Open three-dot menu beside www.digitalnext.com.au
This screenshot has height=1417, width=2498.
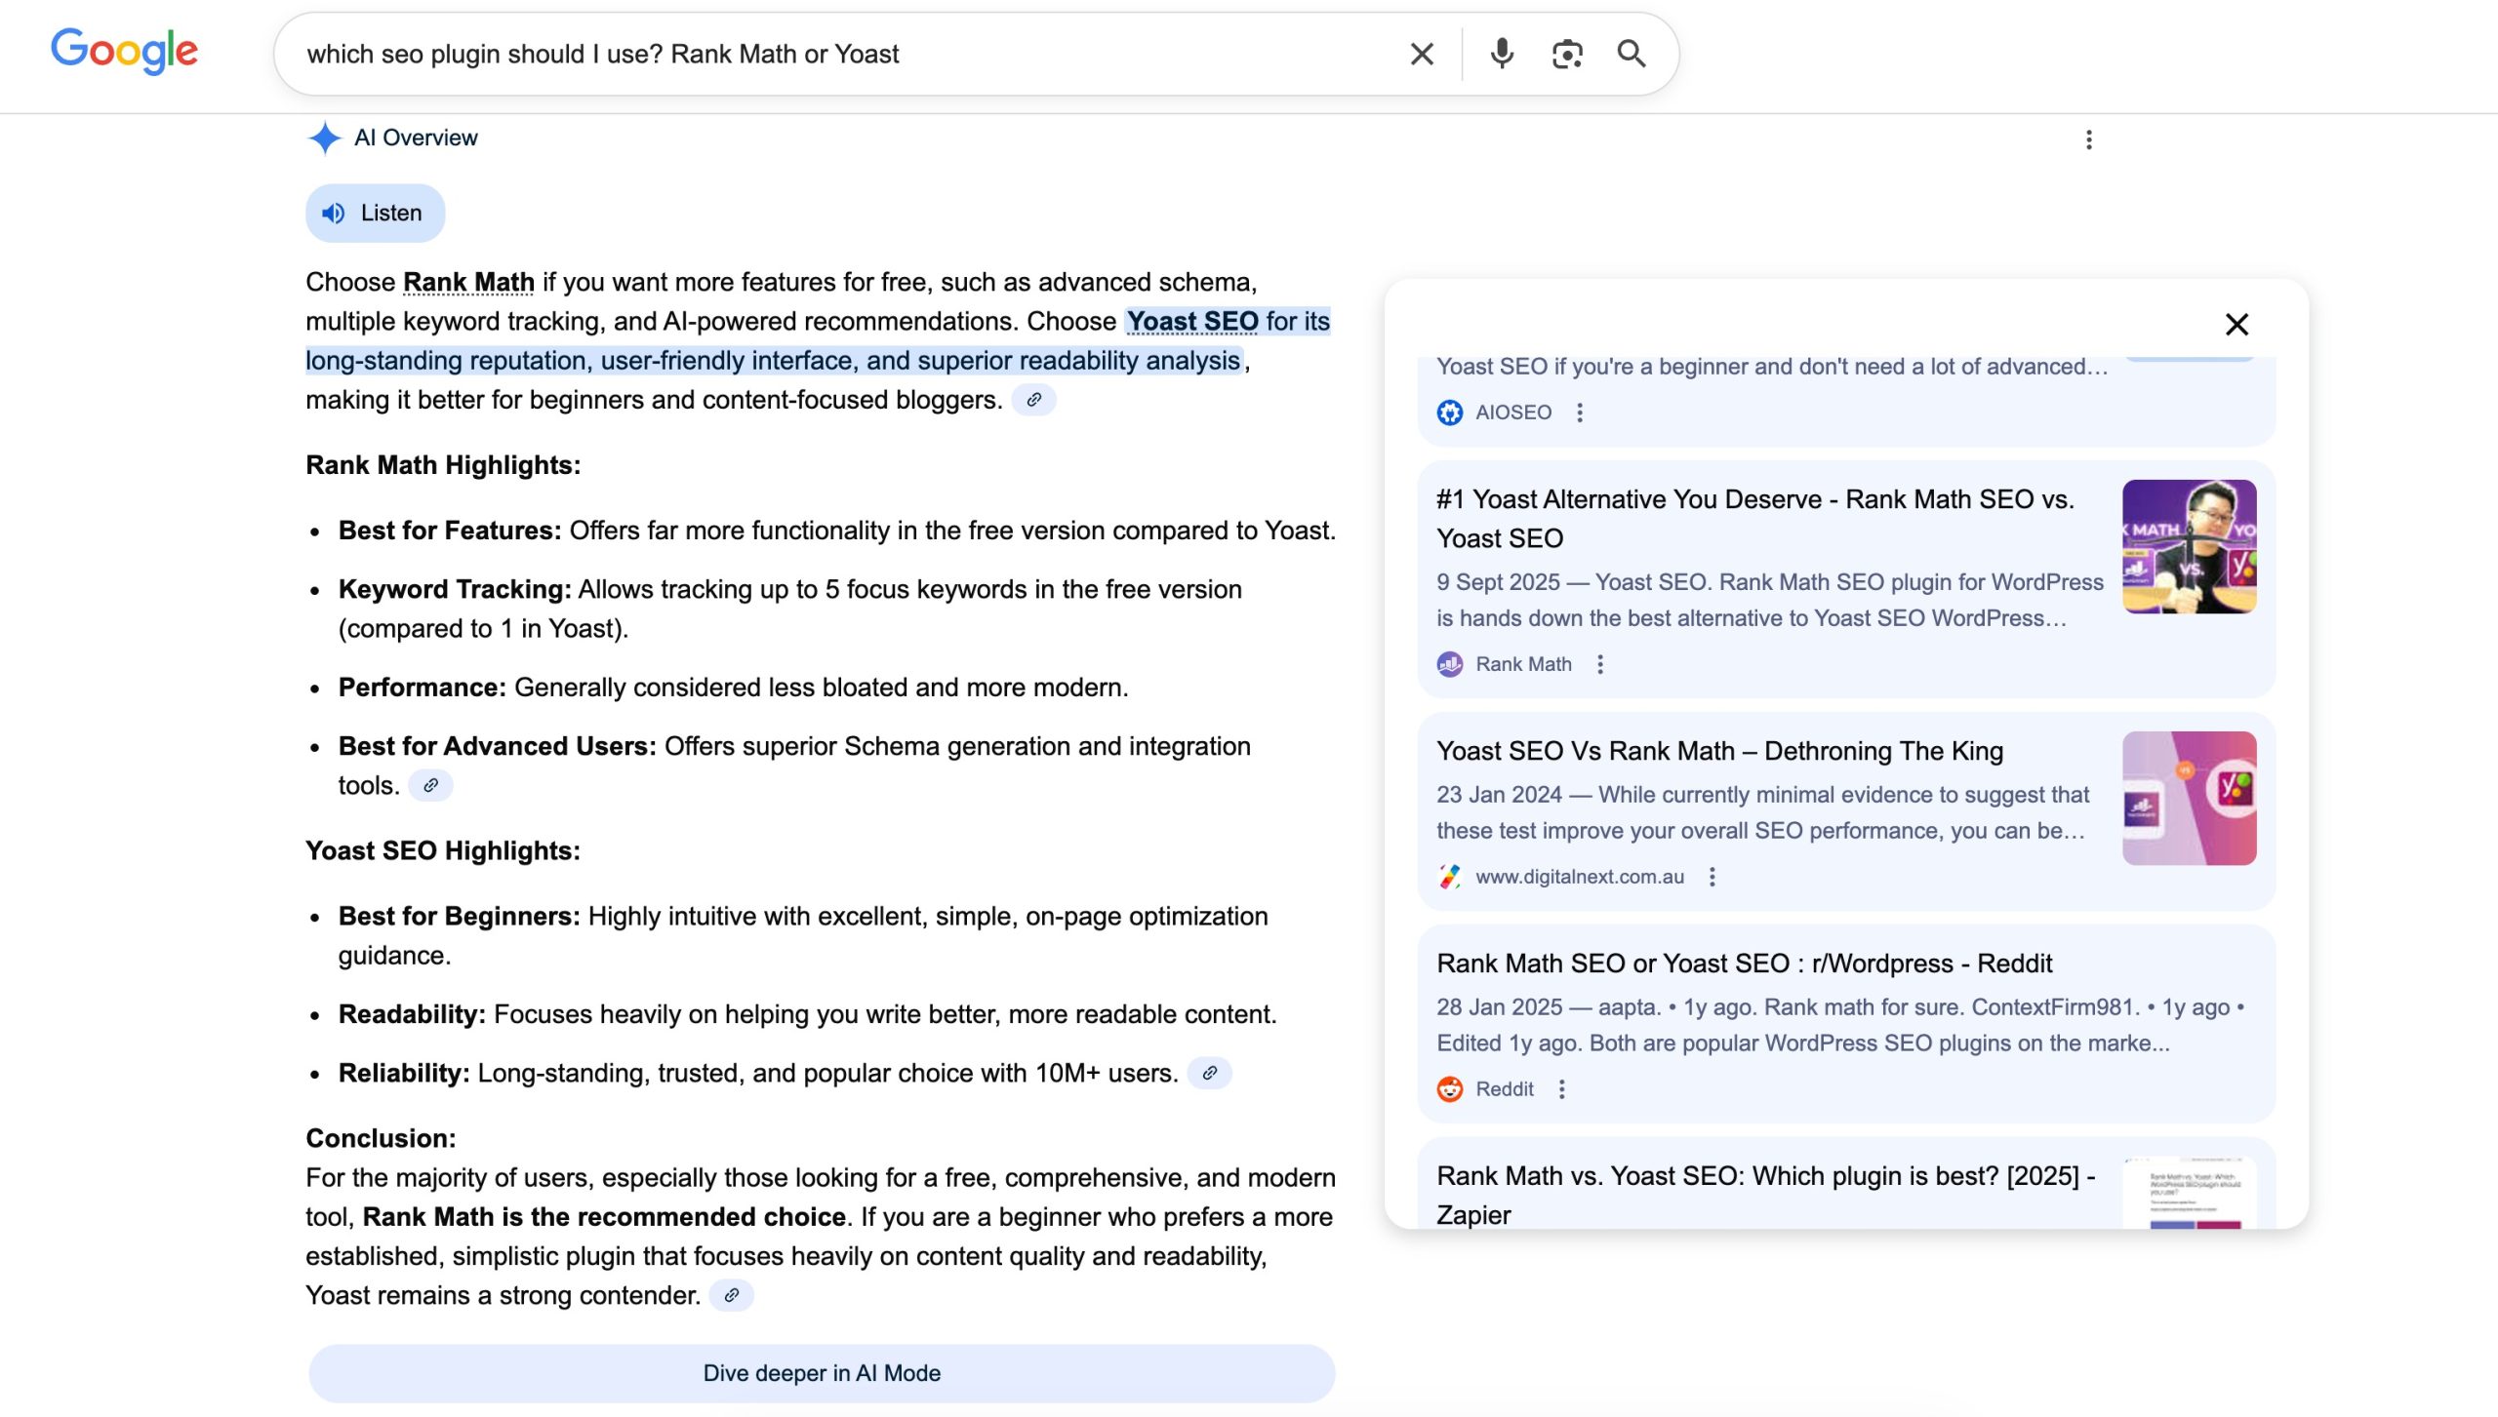[x=1712, y=877]
